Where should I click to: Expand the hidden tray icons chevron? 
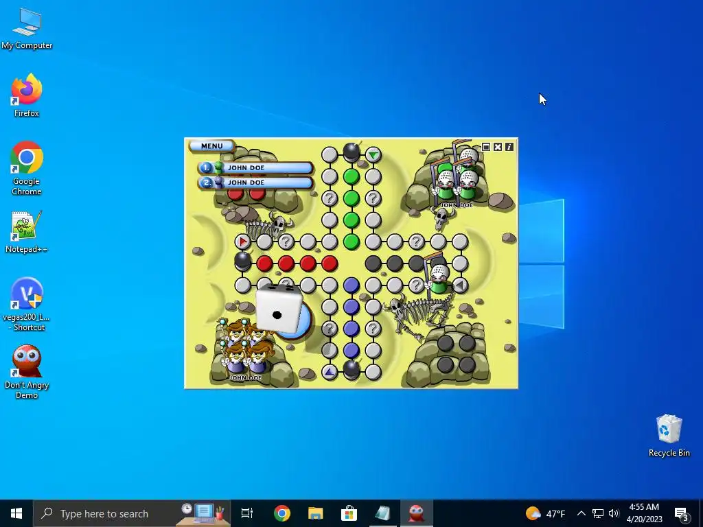pos(581,513)
